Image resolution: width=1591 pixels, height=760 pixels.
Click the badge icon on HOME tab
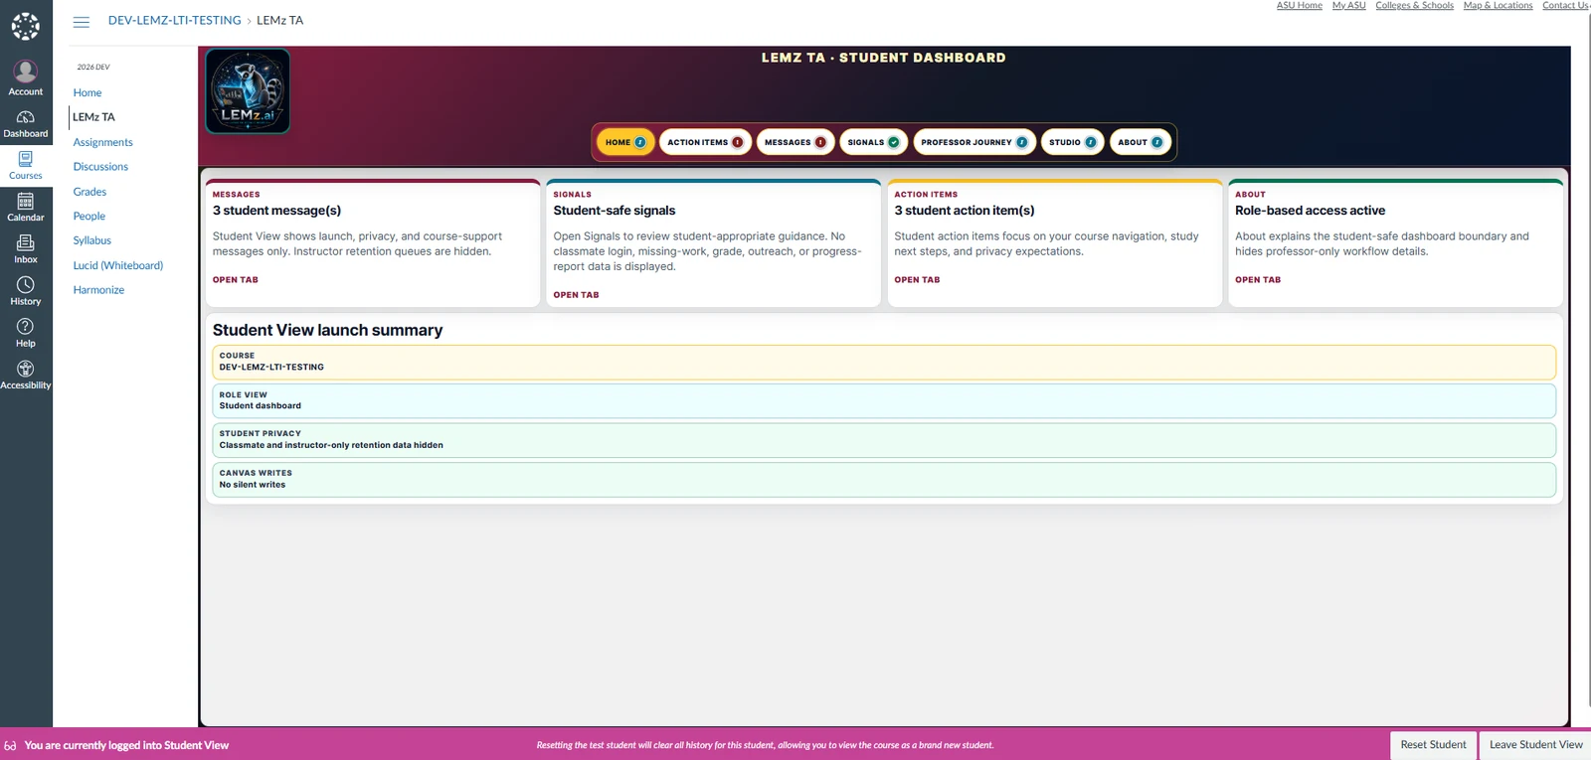click(x=640, y=142)
